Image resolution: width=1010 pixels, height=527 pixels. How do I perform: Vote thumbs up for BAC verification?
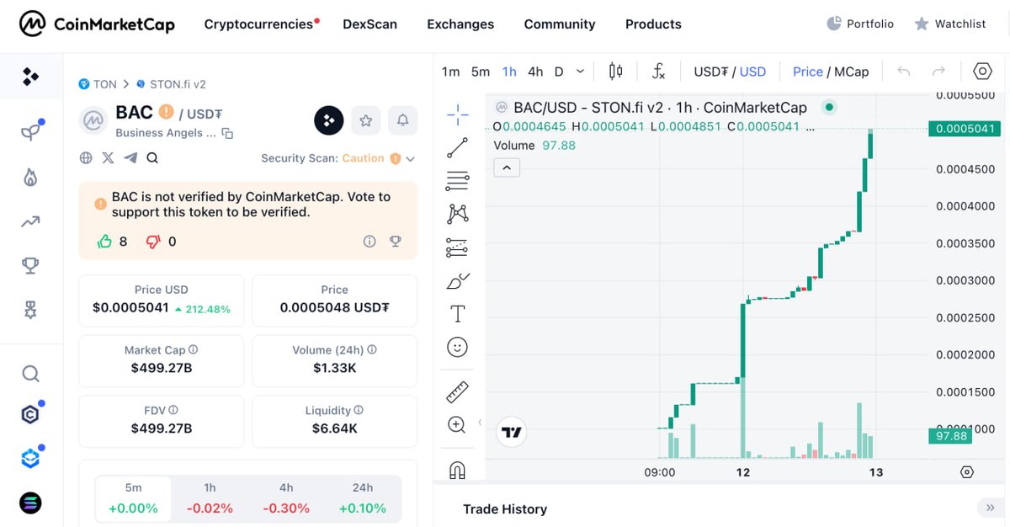pyautogui.click(x=105, y=242)
